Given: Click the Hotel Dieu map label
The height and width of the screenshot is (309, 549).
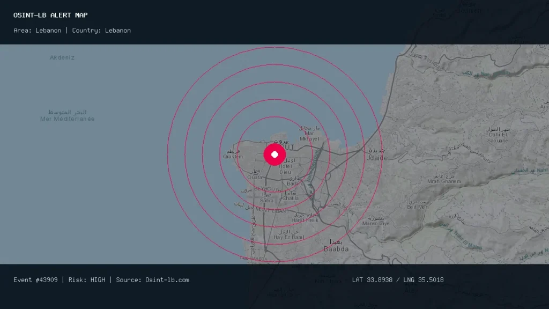Looking at the screenshot, I should pyautogui.click(x=285, y=169).
